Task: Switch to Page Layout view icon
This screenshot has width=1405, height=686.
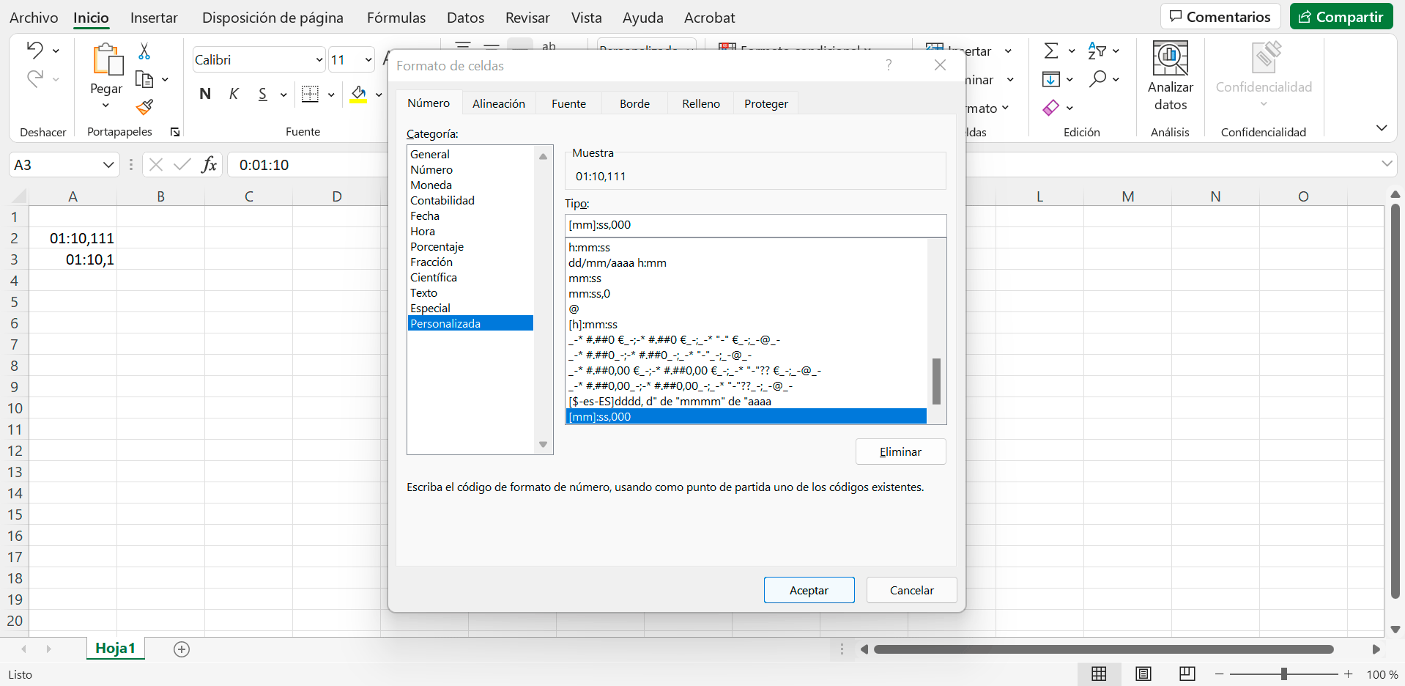Action: coord(1143,674)
